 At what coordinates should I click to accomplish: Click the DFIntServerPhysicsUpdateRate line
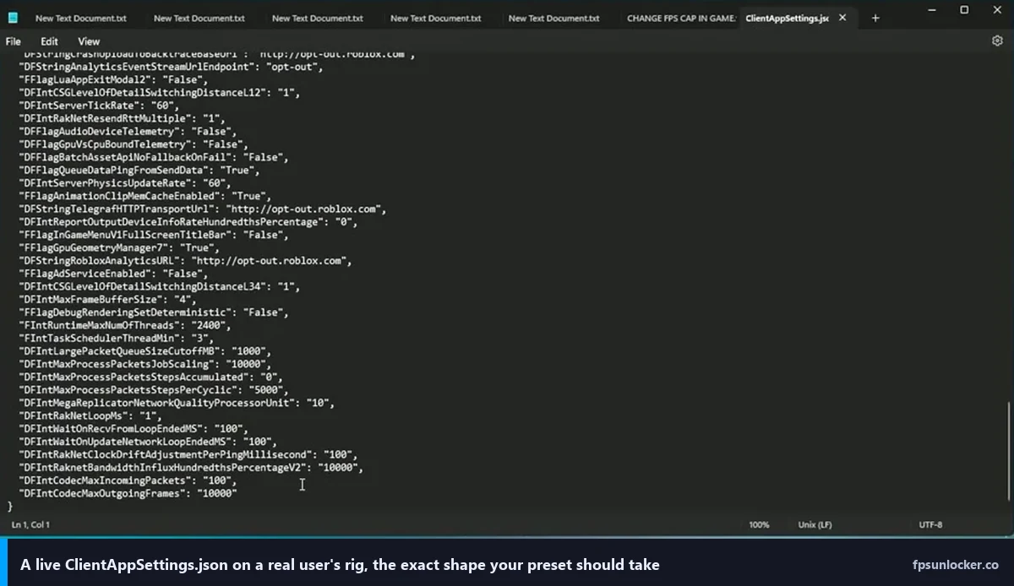click(125, 183)
